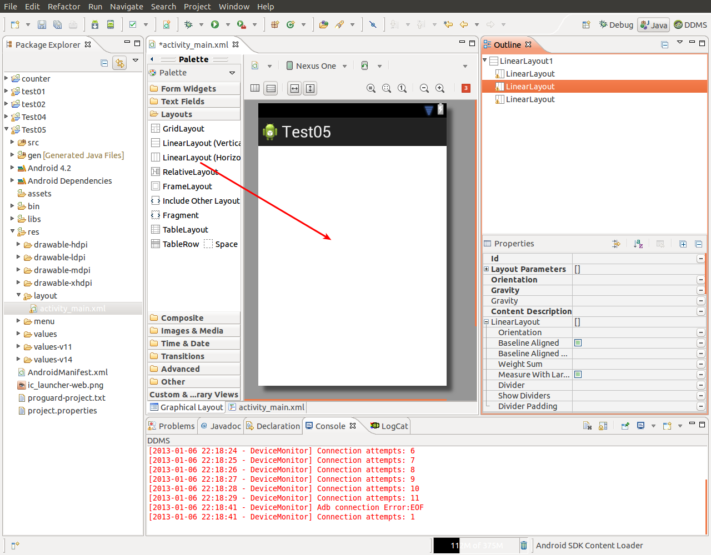Click the trash can garbage collector icon
The height and width of the screenshot is (555, 711).
pos(523,546)
